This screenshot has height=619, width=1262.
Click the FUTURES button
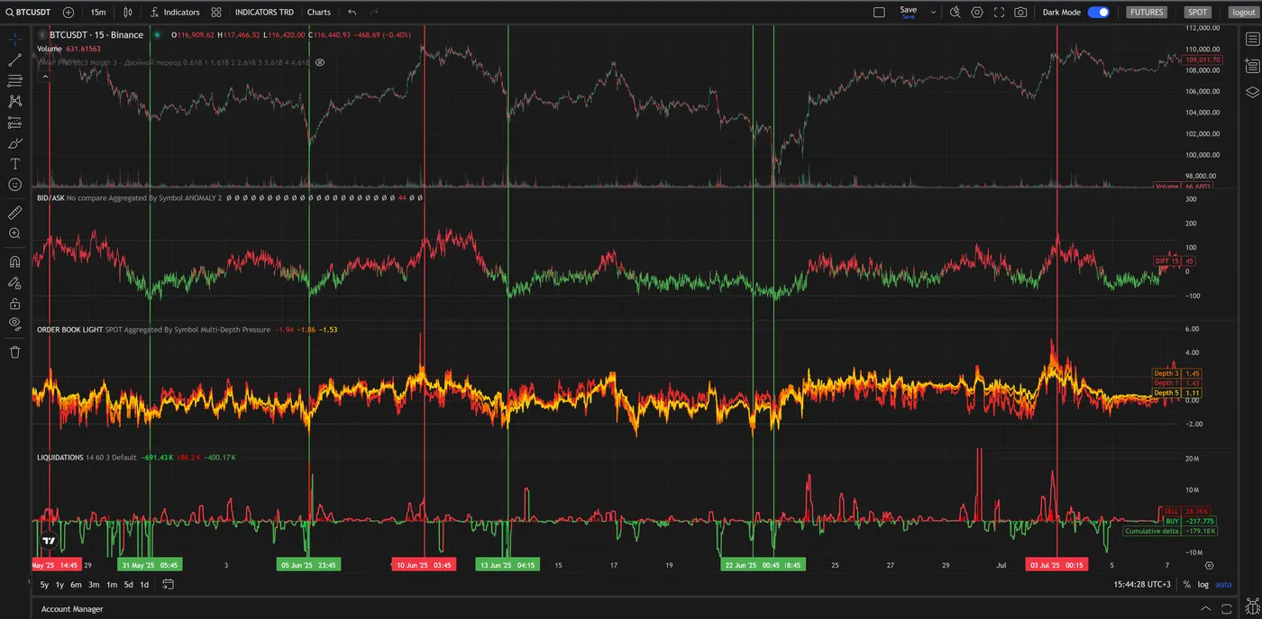(x=1147, y=13)
